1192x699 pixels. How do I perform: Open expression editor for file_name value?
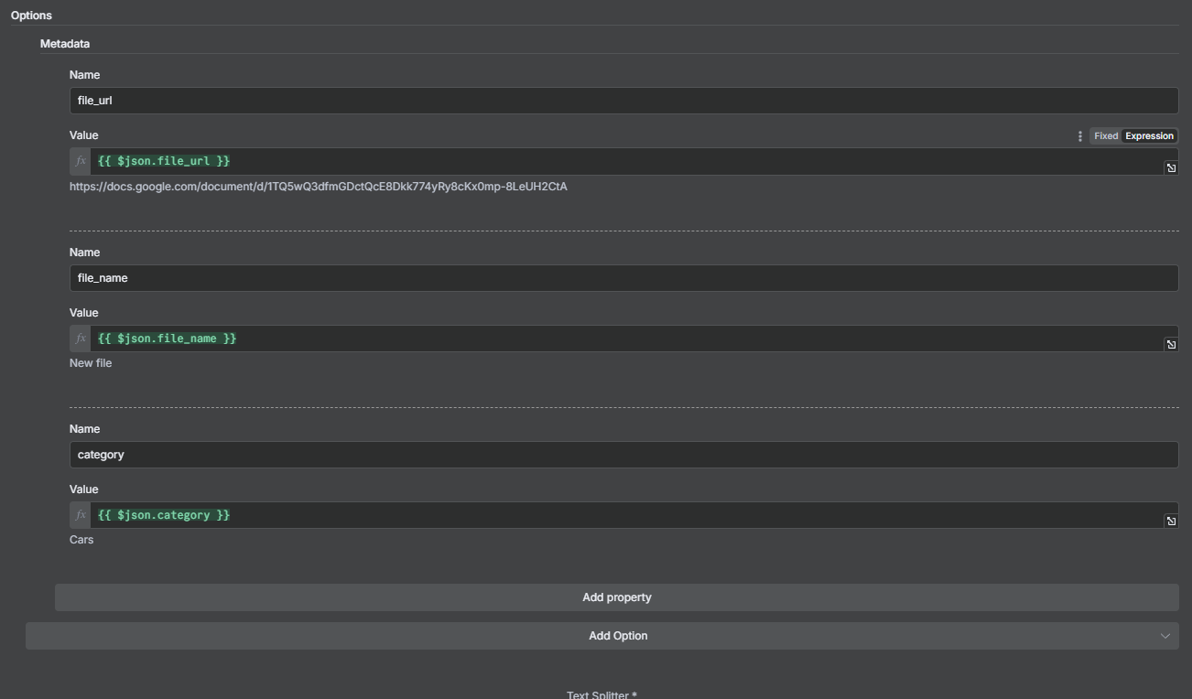1170,344
